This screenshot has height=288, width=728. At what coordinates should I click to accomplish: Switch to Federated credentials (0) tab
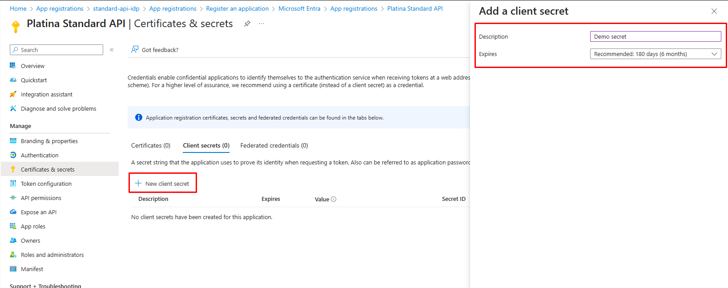274,145
